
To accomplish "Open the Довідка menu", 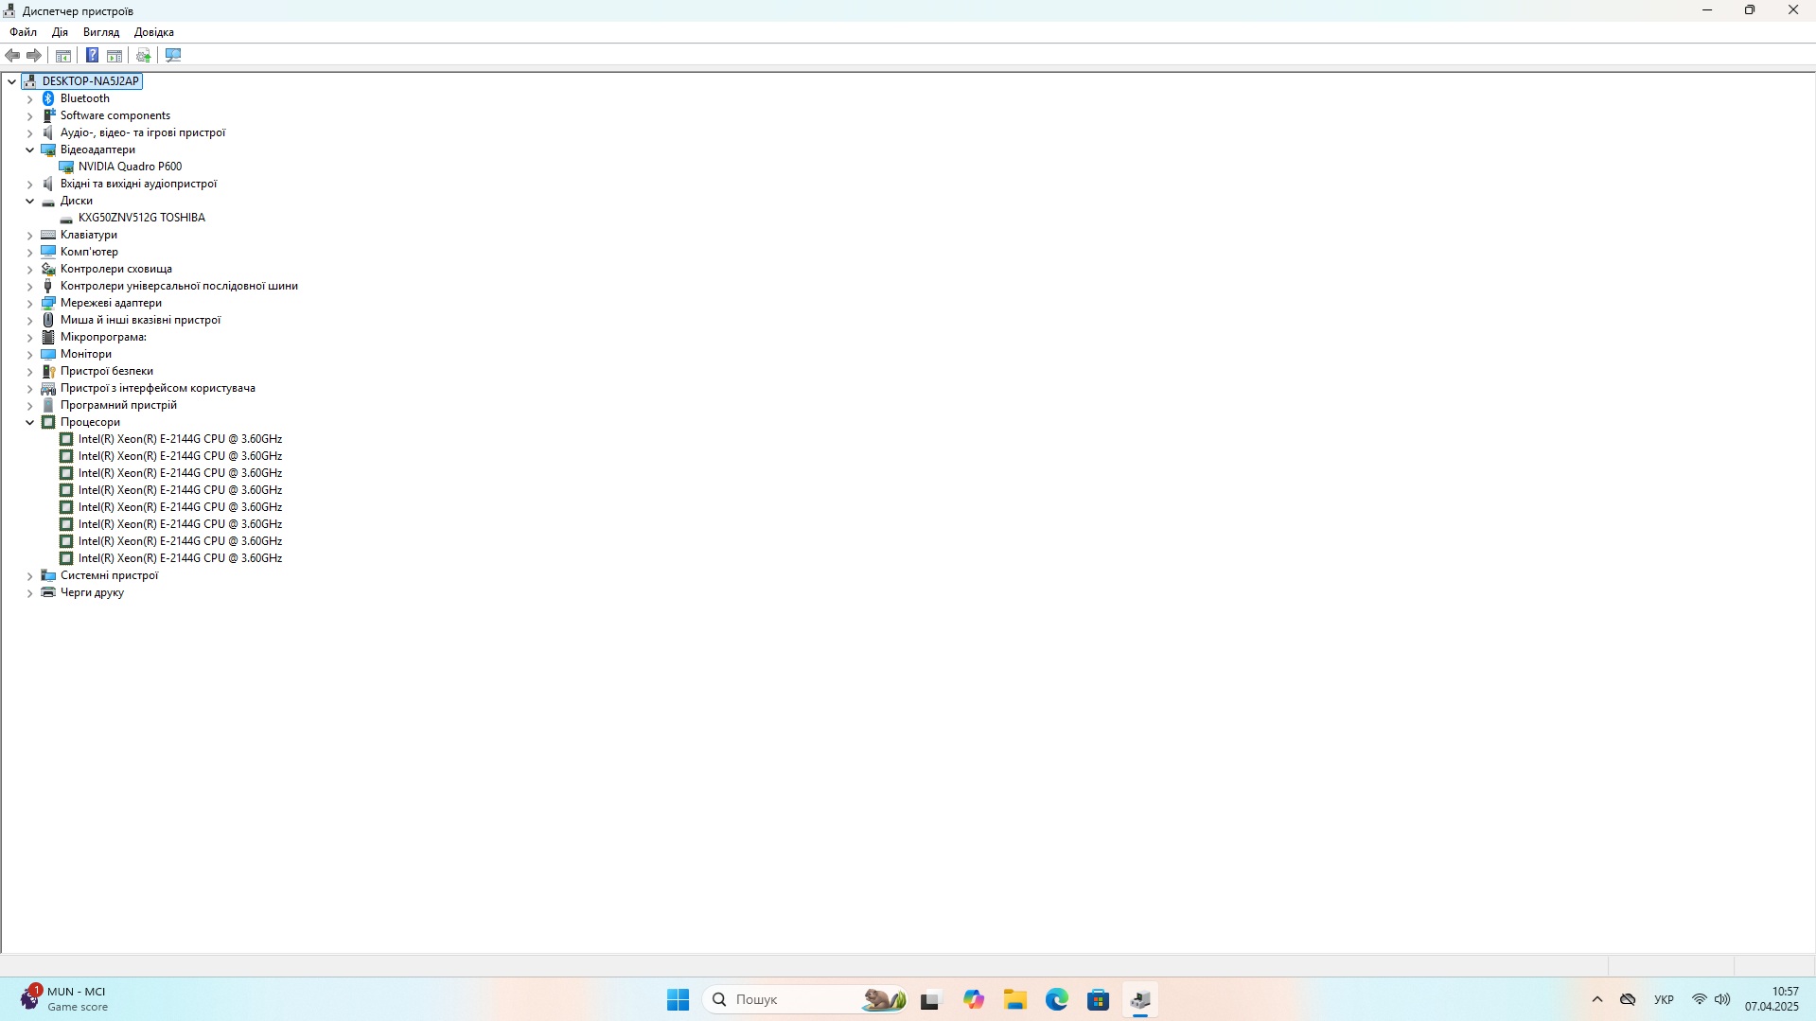I will tap(154, 32).
